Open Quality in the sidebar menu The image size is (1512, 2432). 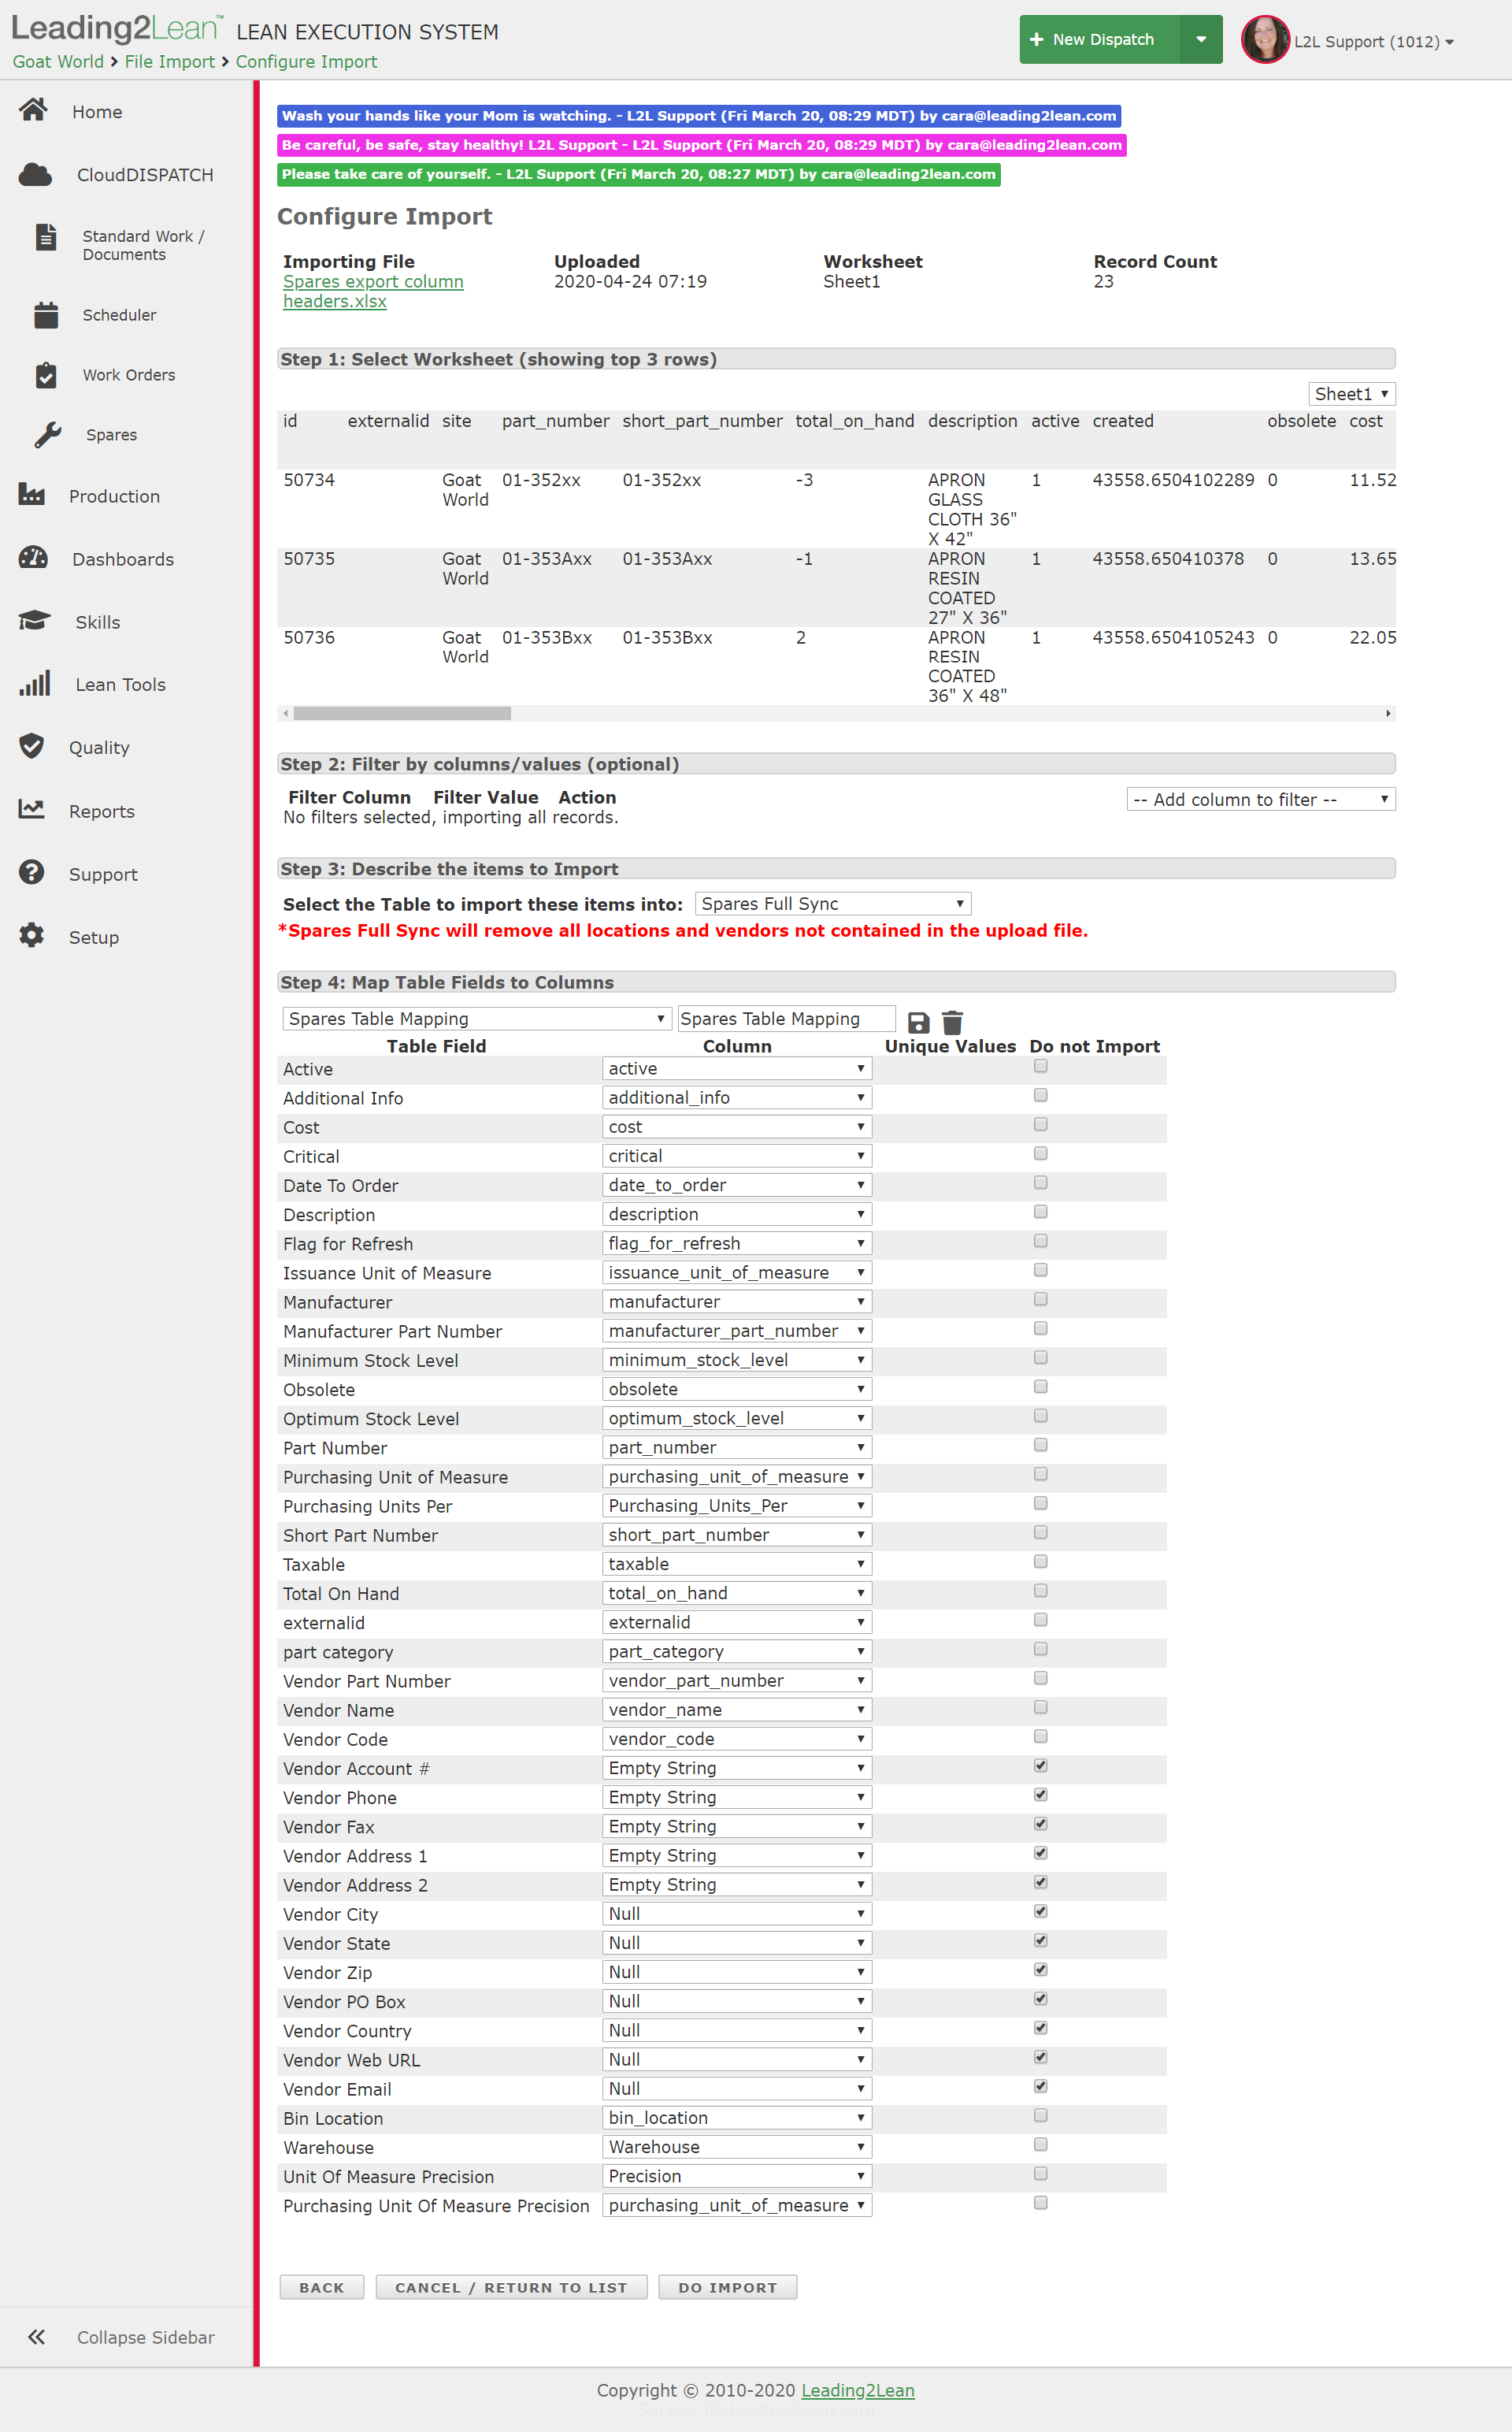(99, 748)
